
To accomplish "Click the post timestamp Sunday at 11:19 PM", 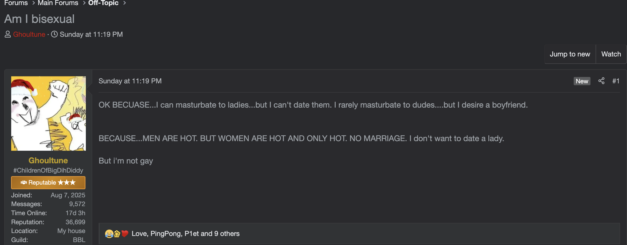I will (130, 81).
